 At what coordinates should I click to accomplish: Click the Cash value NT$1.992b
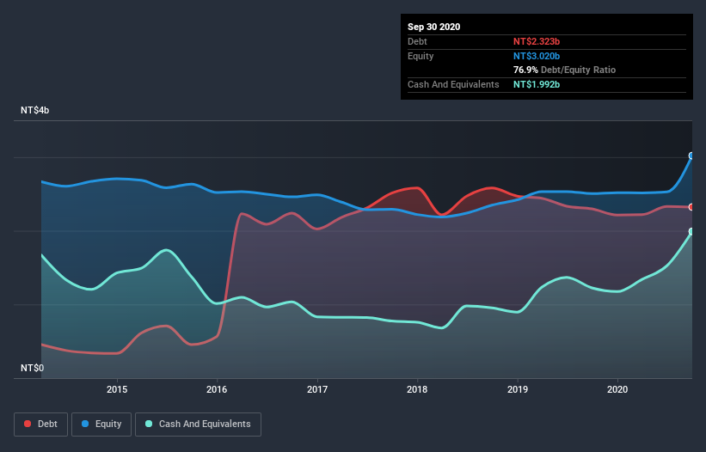(537, 84)
